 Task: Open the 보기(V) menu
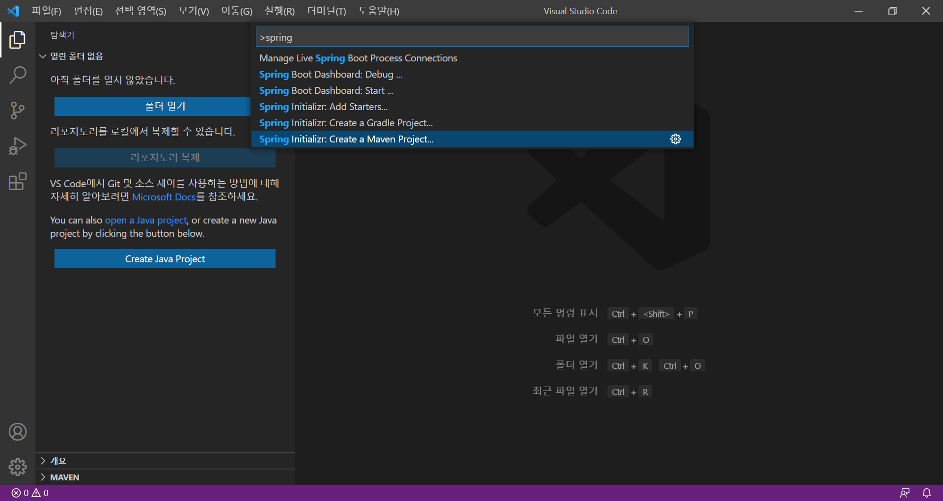coord(194,11)
